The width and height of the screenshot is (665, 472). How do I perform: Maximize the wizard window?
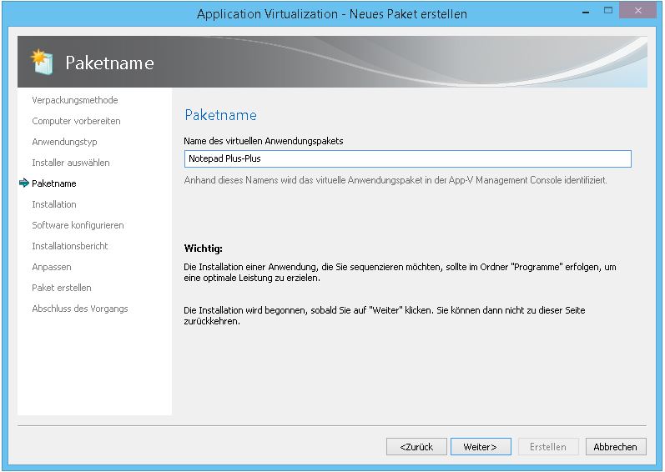[x=608, y=11]
